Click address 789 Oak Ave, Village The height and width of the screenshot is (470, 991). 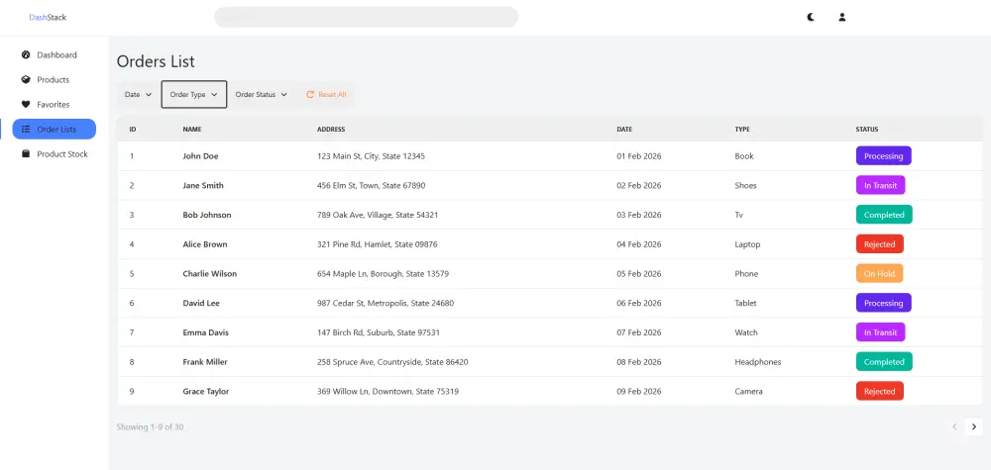[x=378, y=215]
